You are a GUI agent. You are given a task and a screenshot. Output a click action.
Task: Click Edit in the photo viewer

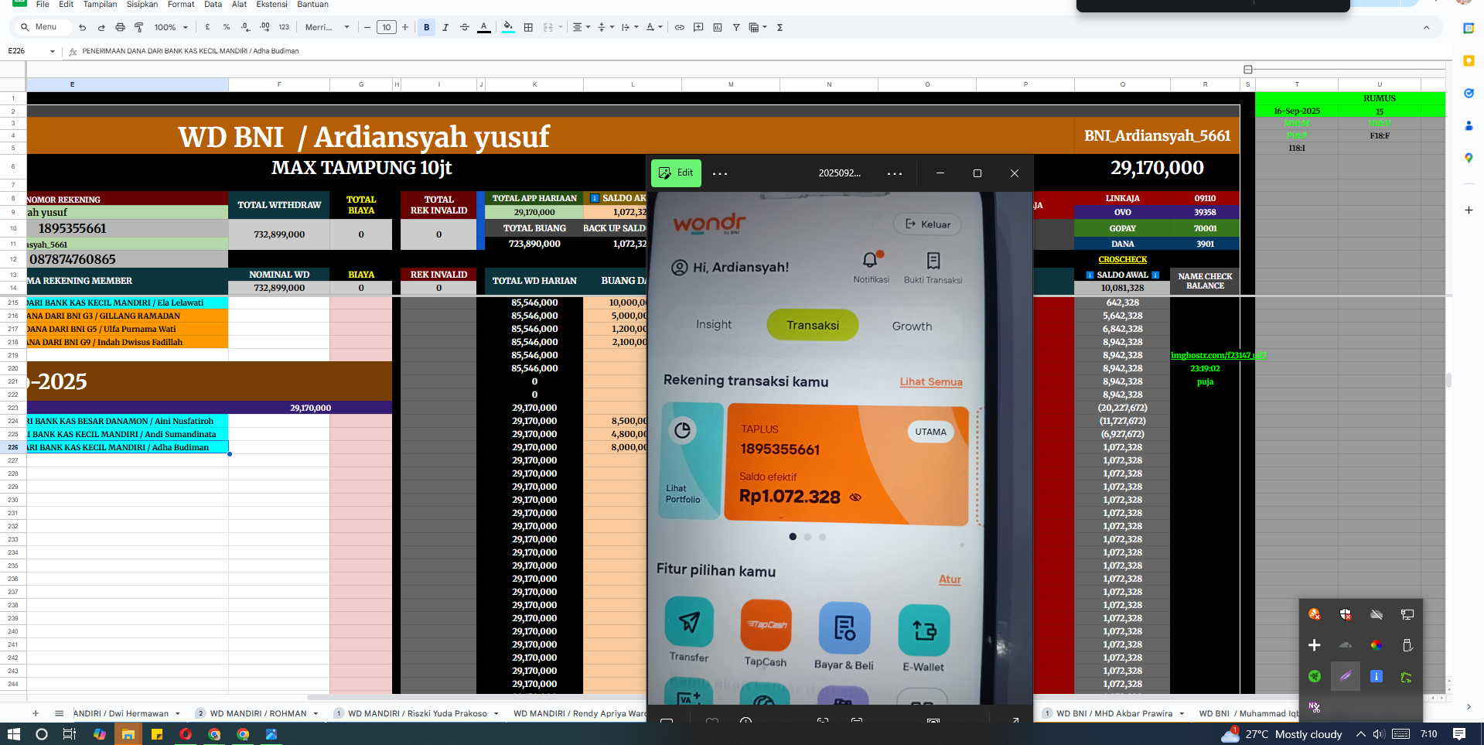click(676, 173)
